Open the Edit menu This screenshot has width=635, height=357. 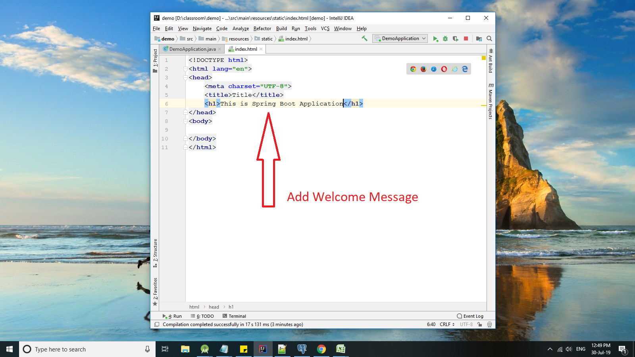pos(169,29)
